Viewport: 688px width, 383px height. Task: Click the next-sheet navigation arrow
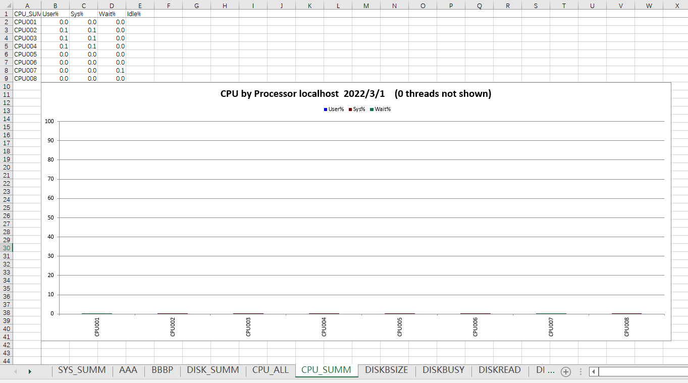[30, 371]
